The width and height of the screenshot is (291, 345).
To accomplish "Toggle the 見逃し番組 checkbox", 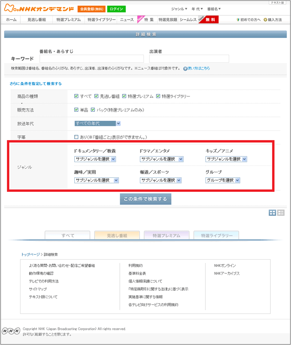I will coord(96,96).
